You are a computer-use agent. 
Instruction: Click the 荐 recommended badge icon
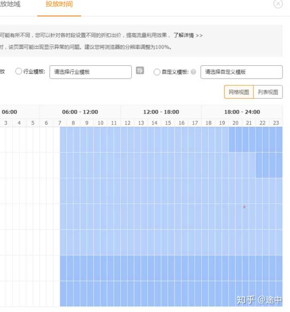[x=140, y=71]
